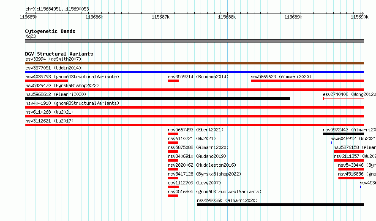Open nsv4041910 (gnomADStructuralVariants) label

pyautogui.click(x=72, y=103)
